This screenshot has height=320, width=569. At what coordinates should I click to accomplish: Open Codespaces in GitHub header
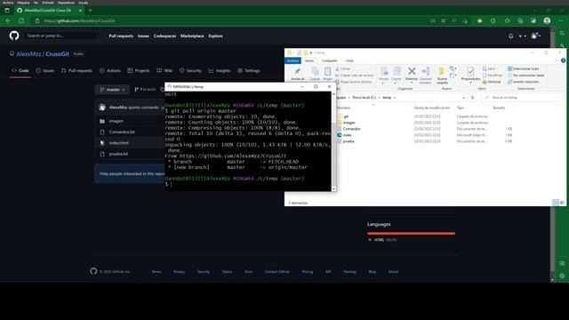coord(164,36)
